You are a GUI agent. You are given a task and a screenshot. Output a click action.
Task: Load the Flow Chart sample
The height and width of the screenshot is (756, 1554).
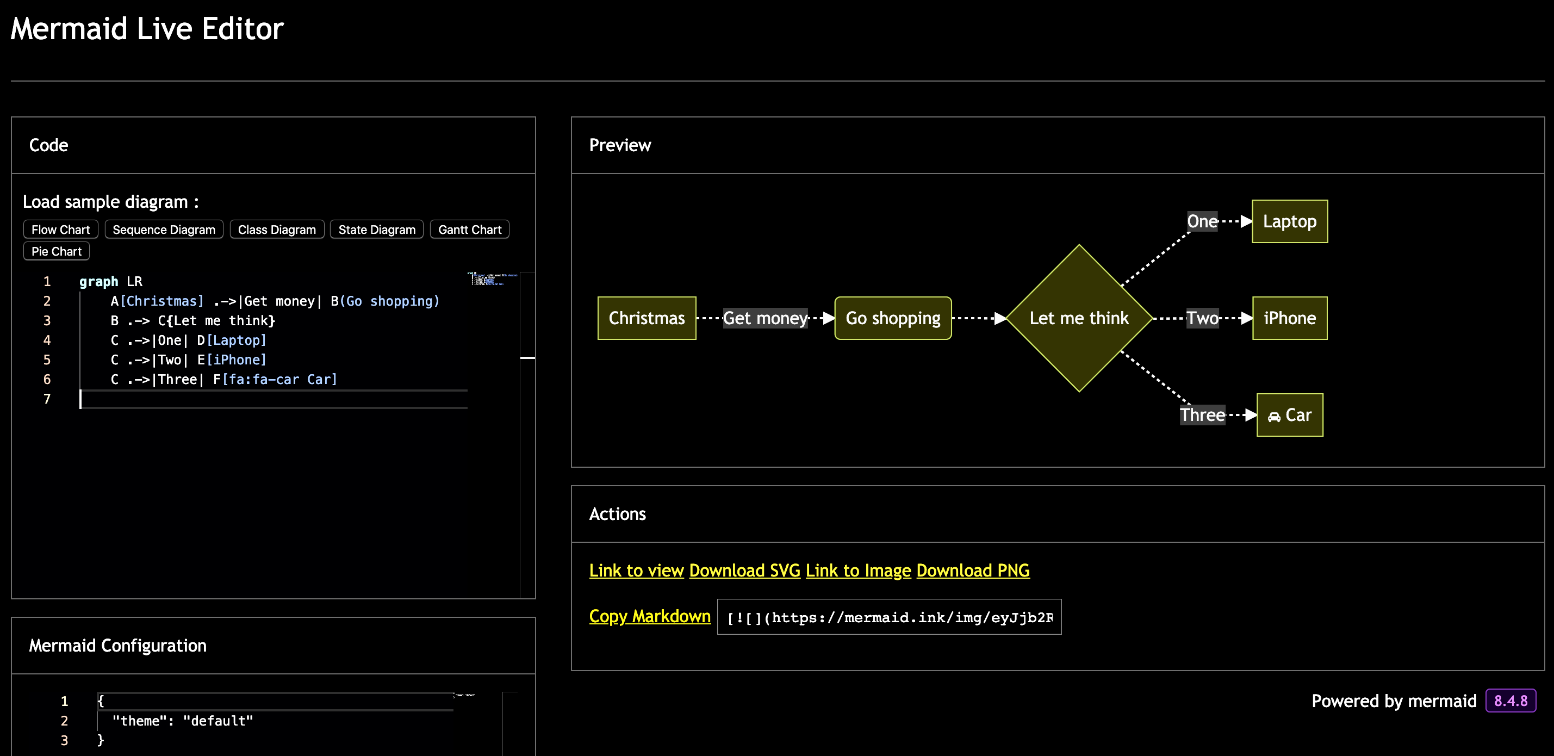[60, 230]
